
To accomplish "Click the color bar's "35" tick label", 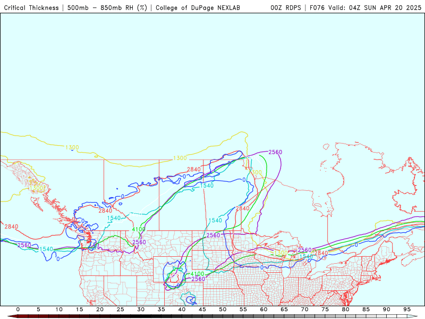I will pyautogui.click(x=161, y=309).
